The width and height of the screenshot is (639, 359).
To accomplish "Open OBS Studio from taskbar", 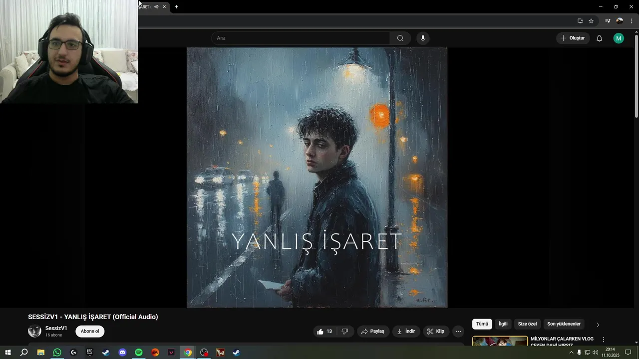I will pyautogui.click(x=204, y=353).
